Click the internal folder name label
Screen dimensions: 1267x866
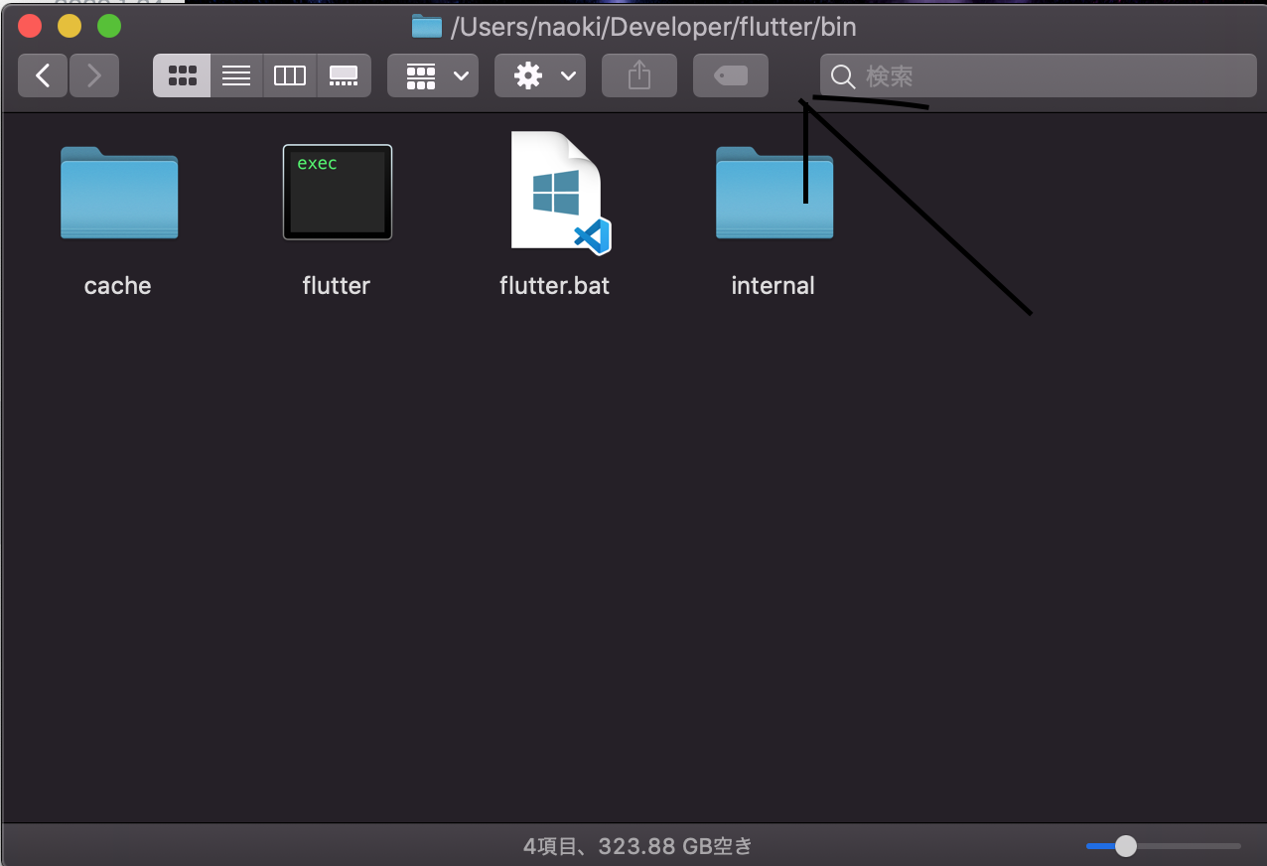click(x=774, y=286)
